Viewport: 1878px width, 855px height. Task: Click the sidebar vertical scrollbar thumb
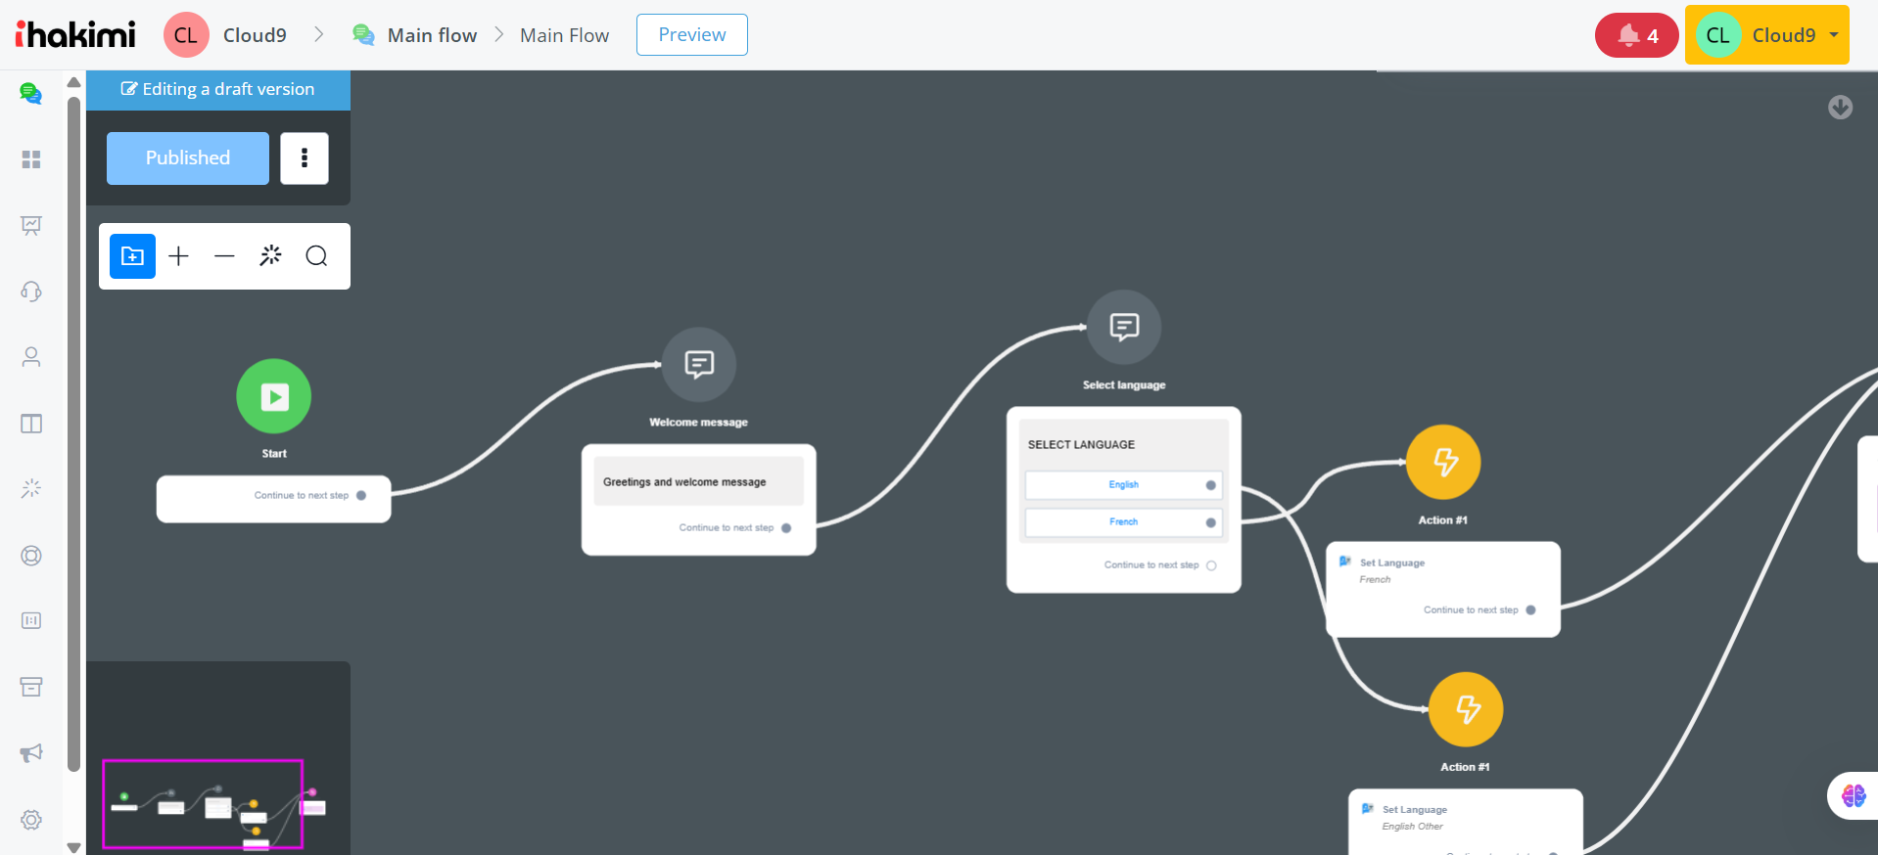pyautogui.click(x=73, y=434)
